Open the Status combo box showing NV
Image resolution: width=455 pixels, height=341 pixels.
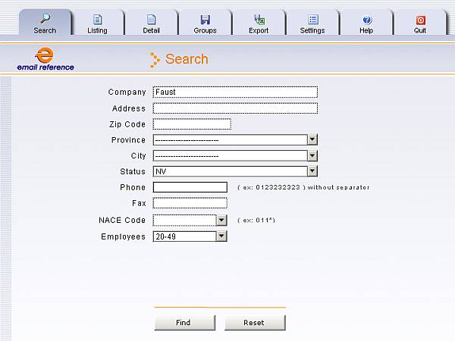[x=235, y=171]
